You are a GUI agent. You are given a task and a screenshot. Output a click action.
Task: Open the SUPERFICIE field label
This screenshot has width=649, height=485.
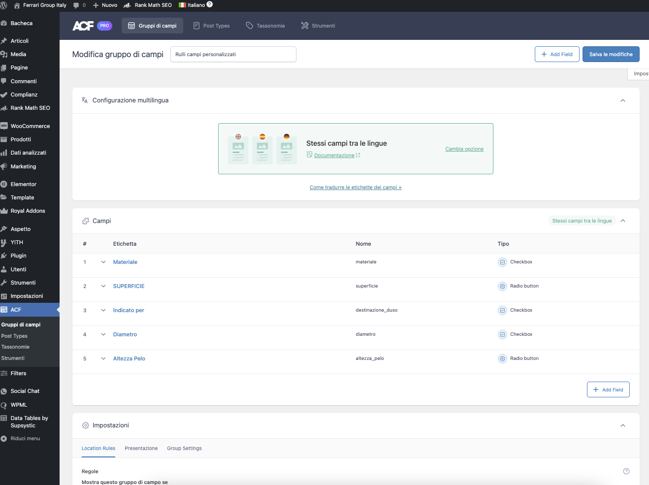tap(129, 286)
